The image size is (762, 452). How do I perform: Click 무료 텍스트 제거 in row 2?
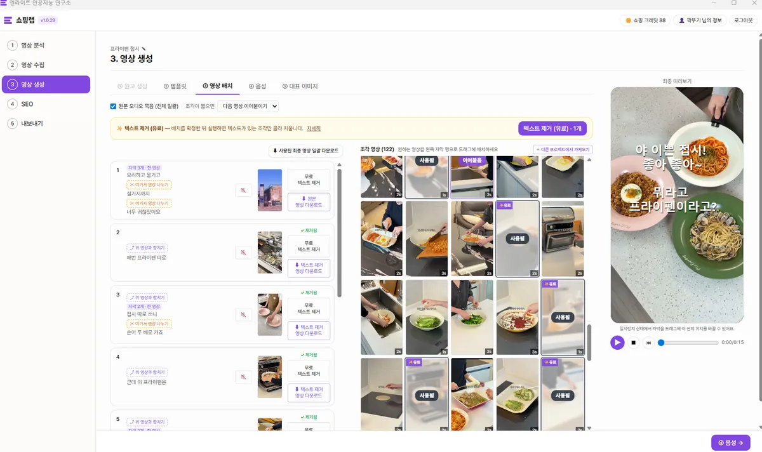click(x=309, y=246)
